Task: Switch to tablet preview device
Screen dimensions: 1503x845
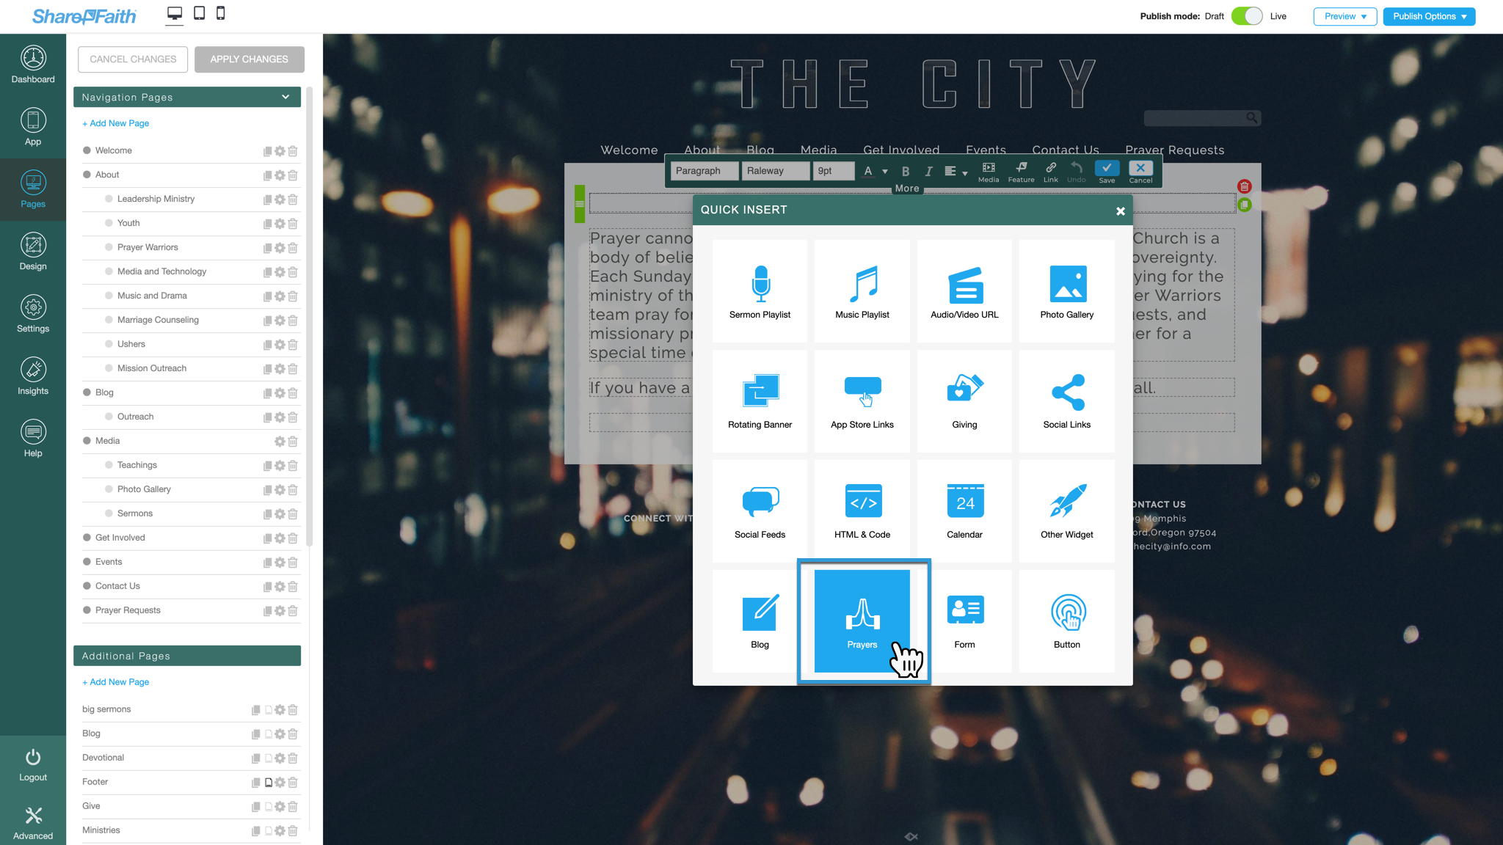Action: pos(199,13)
